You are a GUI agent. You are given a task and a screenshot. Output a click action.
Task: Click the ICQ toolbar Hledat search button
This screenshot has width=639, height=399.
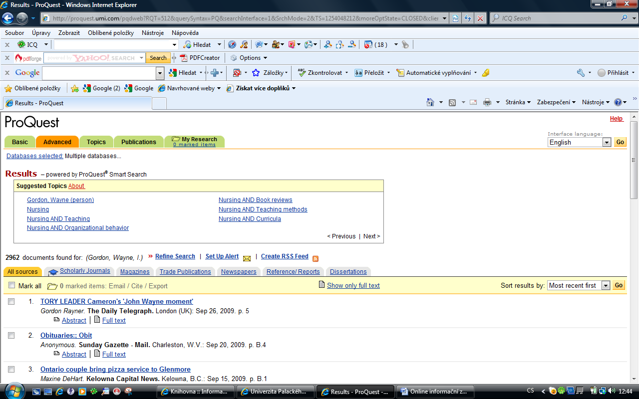198,44
